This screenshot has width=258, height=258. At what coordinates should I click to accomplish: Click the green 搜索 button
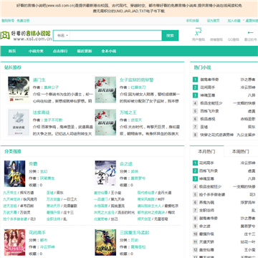click(170, 36)
